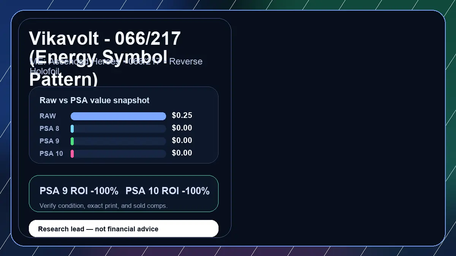
Task: Click the empty dark panel beside the card
Action: [x=338, y=128]
